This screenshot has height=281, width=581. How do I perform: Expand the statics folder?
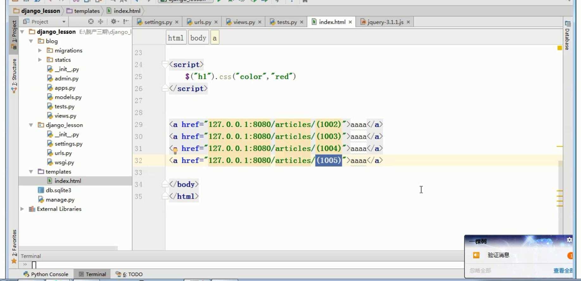coord(40,60)
